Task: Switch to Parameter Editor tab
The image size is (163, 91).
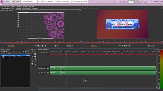Action: click(23, 8)
